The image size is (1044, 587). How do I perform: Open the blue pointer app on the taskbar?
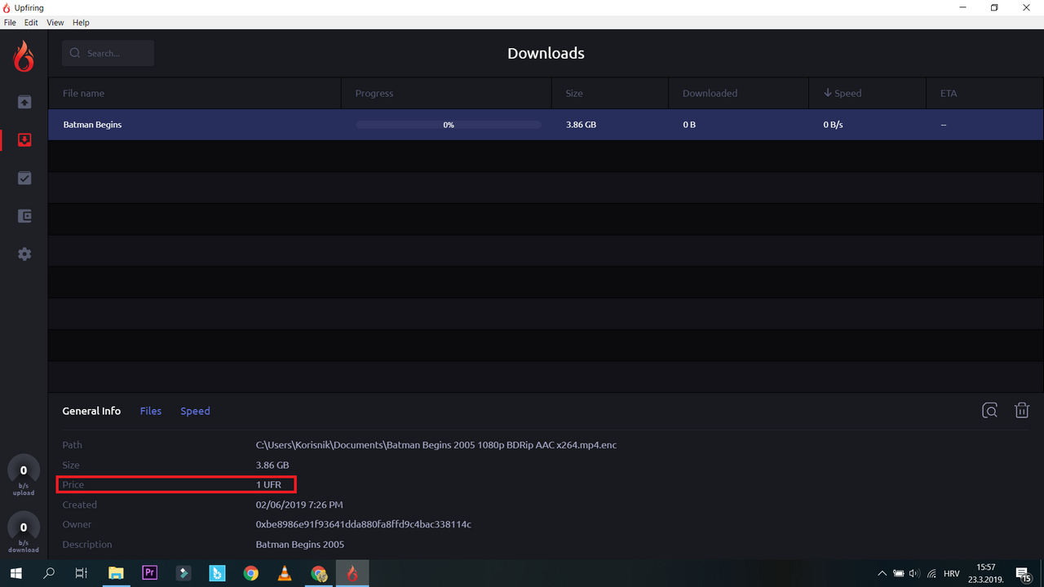coord(217,573)
